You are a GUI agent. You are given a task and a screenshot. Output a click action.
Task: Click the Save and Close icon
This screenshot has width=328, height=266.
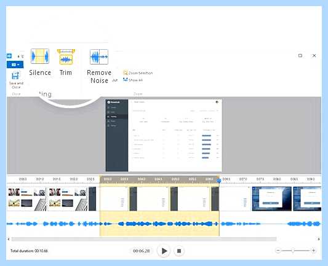[15, 76]
